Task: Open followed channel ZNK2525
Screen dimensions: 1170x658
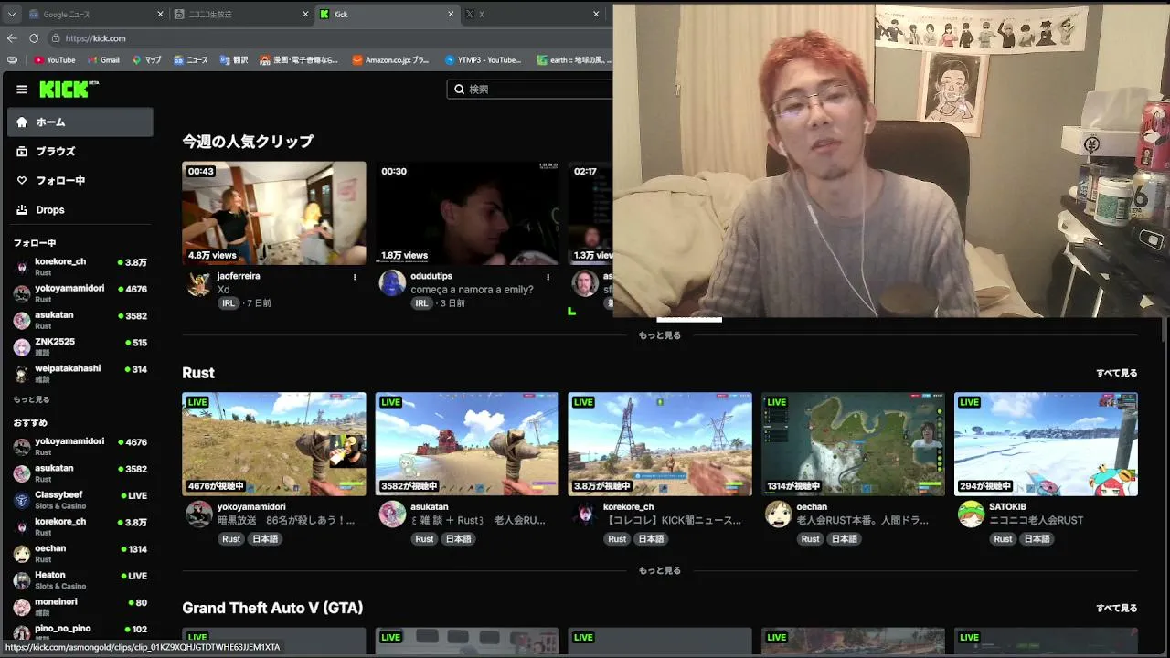Action: coord(80,346)
